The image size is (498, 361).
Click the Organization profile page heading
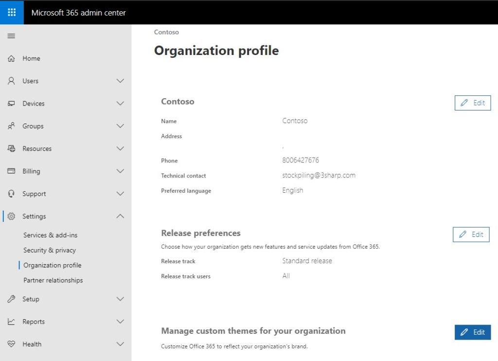click(216, 51)
